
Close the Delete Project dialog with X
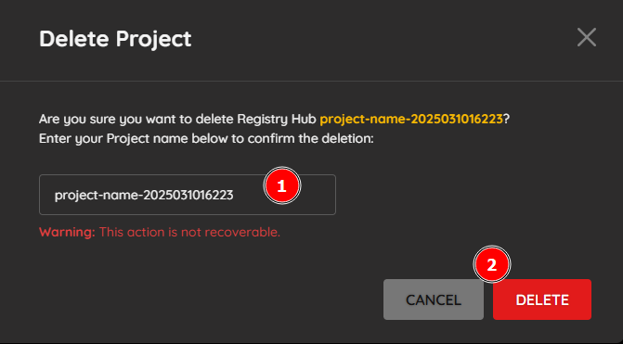click(587, 37)
